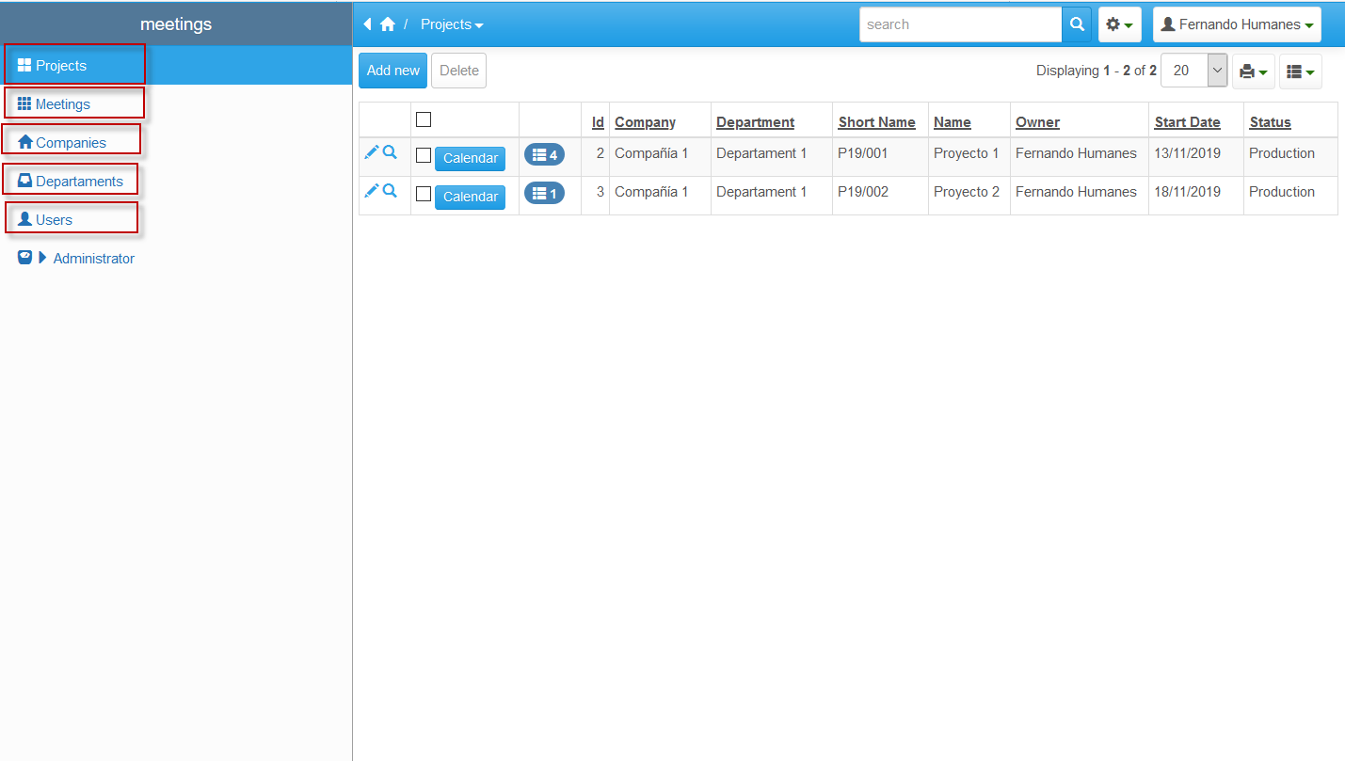
Task: Open the Projects breadcrumb dropdown
Action: coord(452,24)
